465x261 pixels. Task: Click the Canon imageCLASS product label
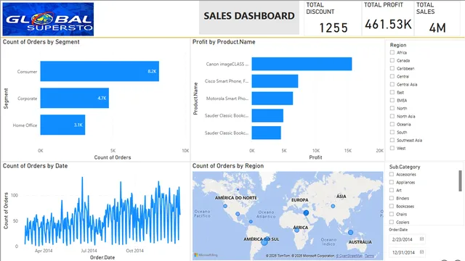[x=227, y=64]
